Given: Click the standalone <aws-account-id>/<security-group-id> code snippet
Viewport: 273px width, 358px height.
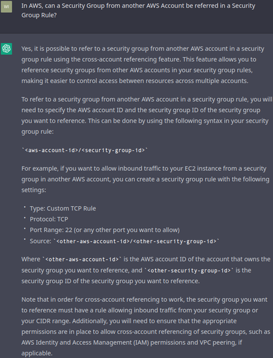Looking at the screenshot, I should [85, 150].
